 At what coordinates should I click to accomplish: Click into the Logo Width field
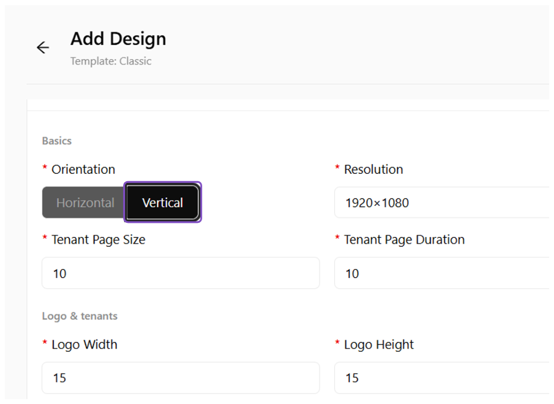(x=181, y=378)
